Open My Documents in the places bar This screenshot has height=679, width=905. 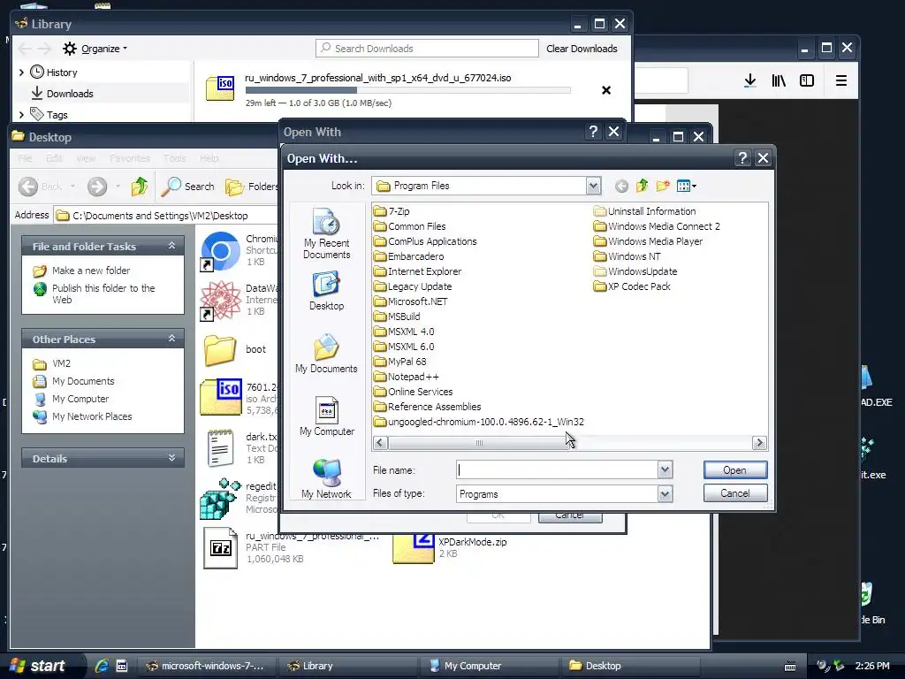click(x=327, y=354)
